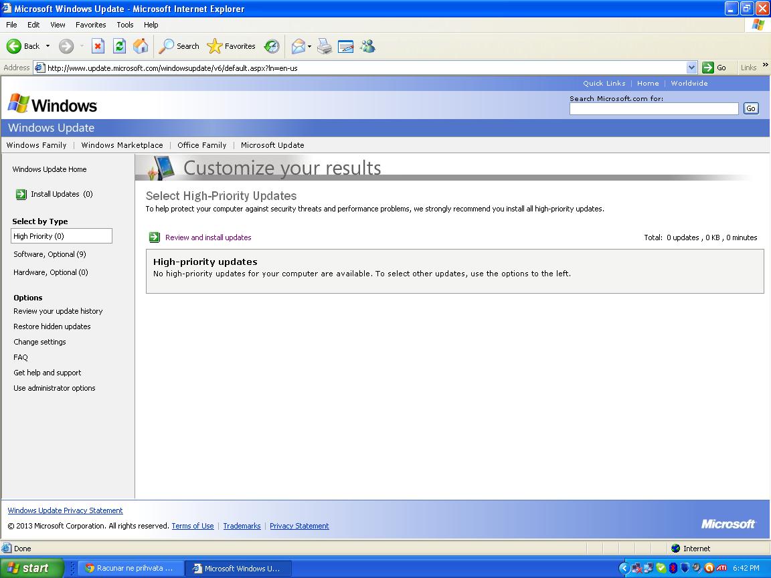Click the Forward arrow icon
771x578 pixels.
(x=66, y=46)
